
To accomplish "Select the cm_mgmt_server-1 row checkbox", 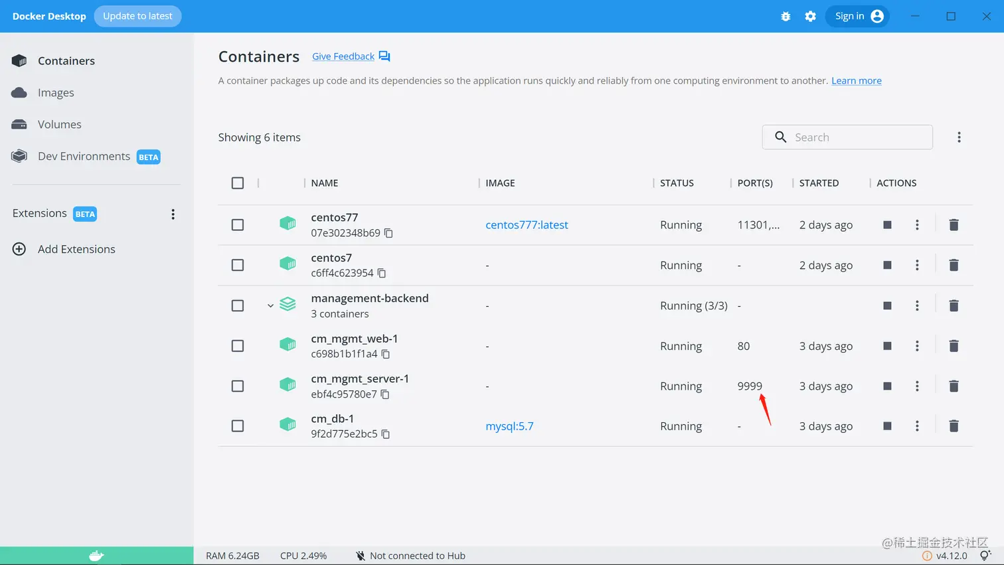I will point(238,386).
